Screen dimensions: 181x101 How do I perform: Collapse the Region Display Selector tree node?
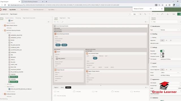[x=3, y=26]
